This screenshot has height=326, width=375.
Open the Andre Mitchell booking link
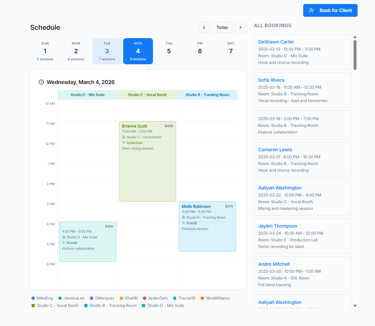tap(274, 264)
